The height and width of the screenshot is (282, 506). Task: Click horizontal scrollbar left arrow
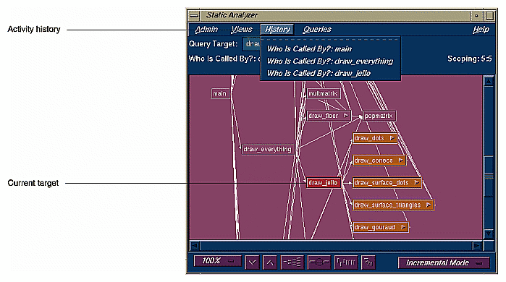coord(195,246)
